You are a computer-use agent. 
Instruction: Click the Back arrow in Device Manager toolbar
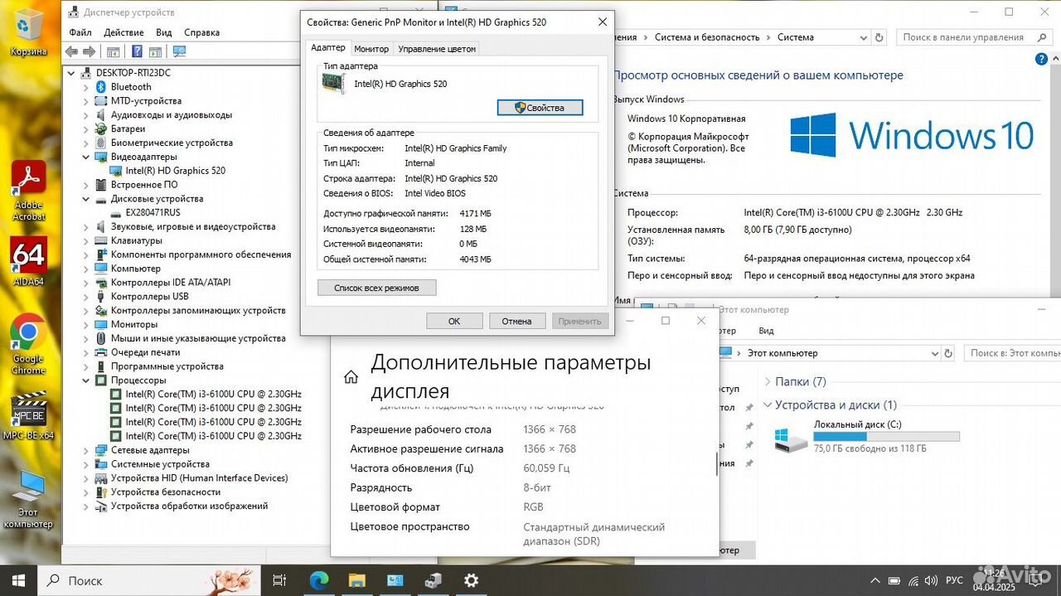click(x=71, y=51)
